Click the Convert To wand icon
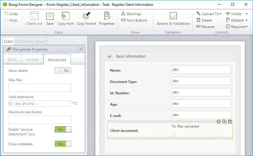 point(198,13)
